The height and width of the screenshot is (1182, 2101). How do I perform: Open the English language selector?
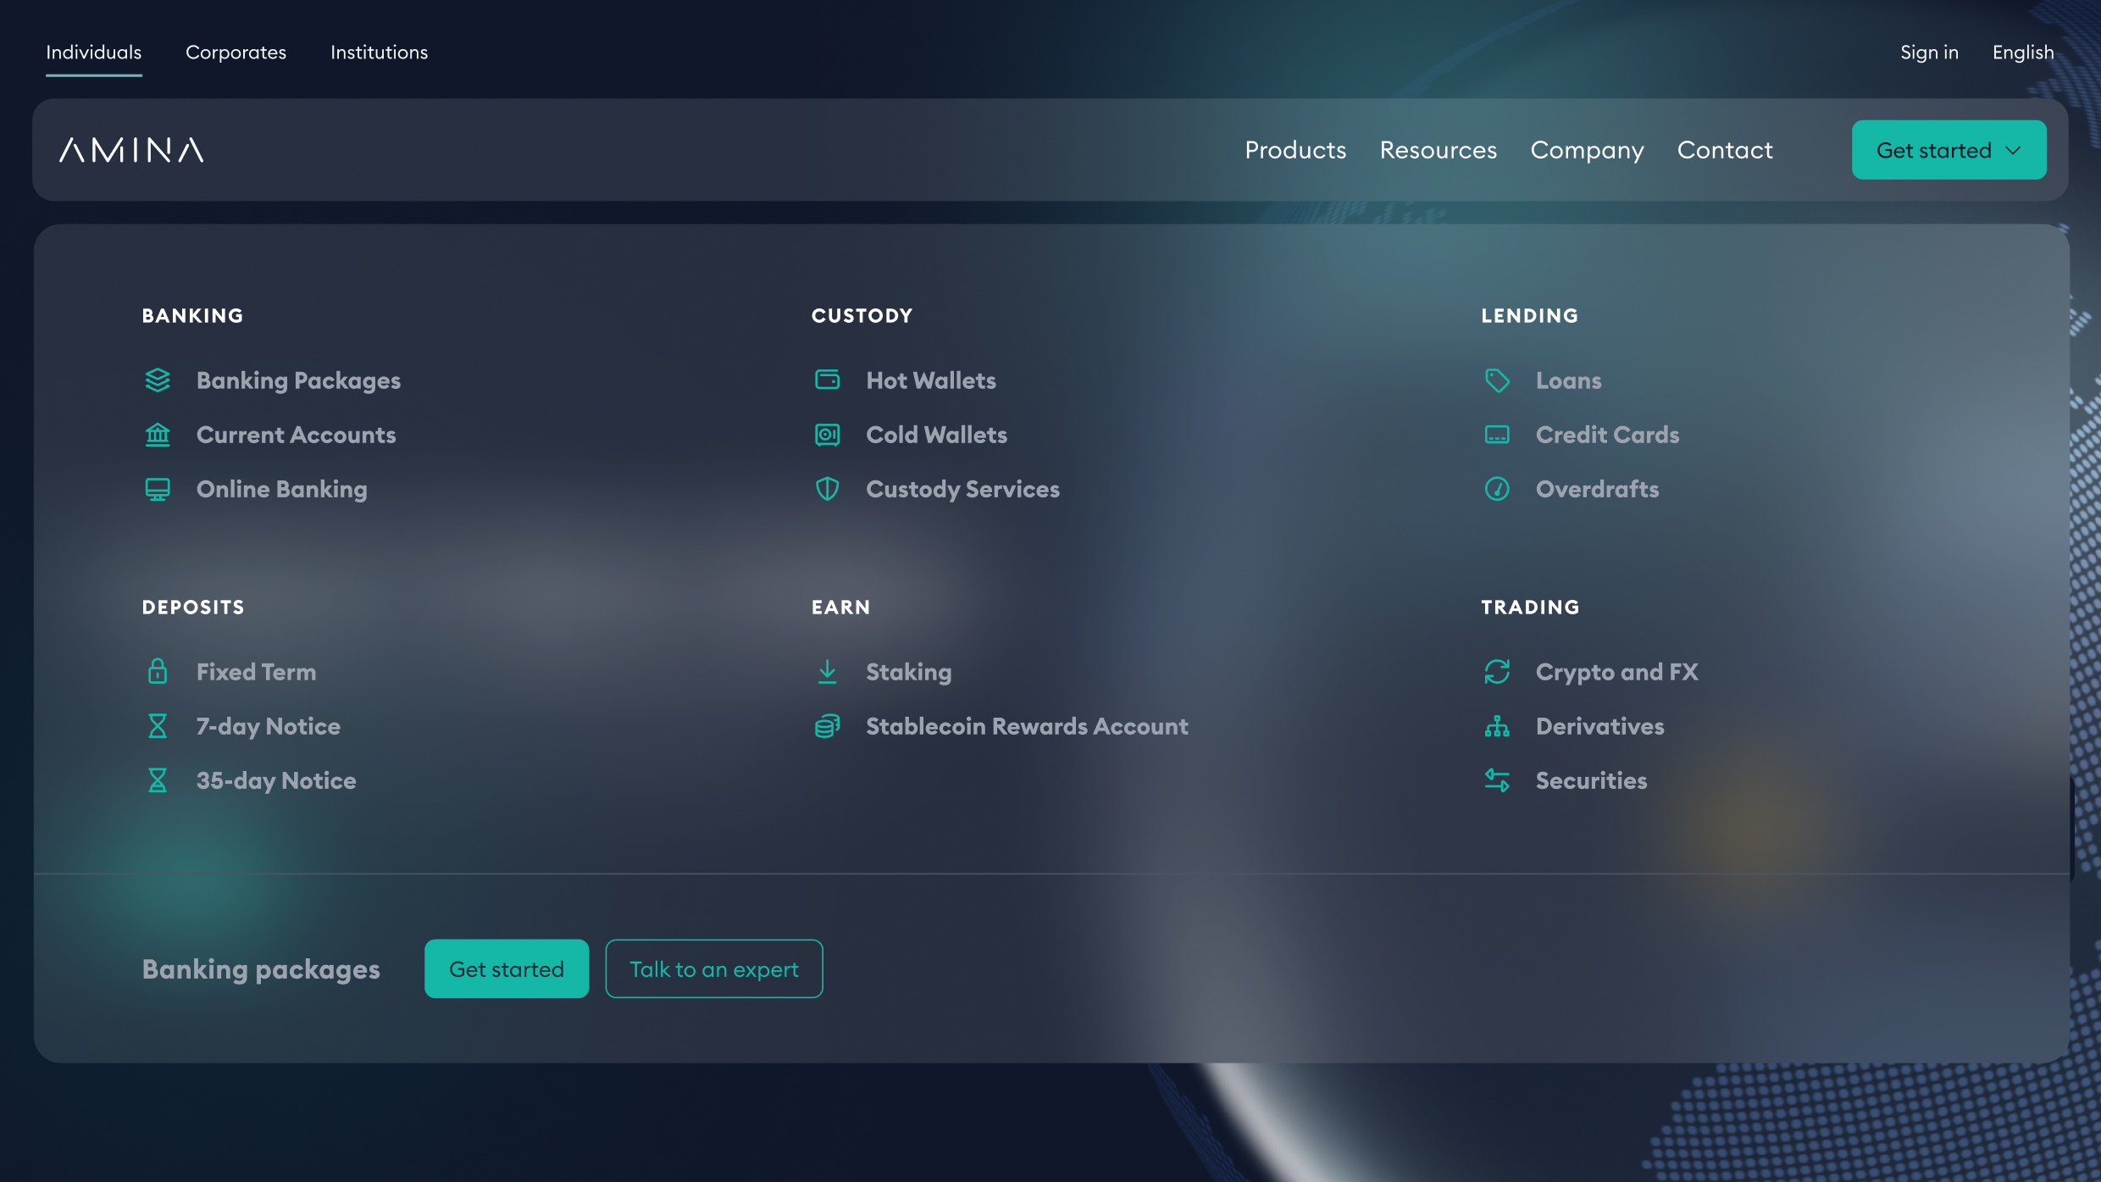pos(2023,53)
